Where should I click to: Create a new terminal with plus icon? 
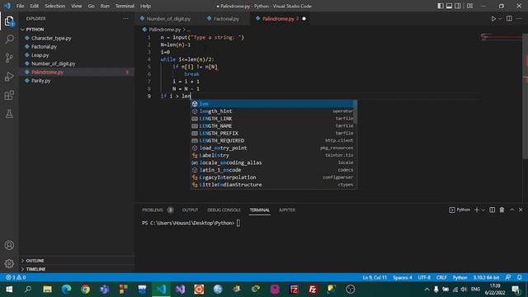(x=477, y=210)
